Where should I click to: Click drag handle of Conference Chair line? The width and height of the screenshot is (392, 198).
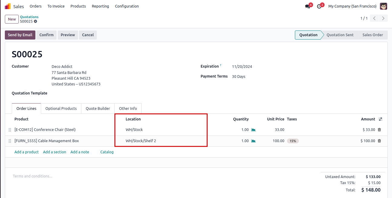tap(10, 130)
